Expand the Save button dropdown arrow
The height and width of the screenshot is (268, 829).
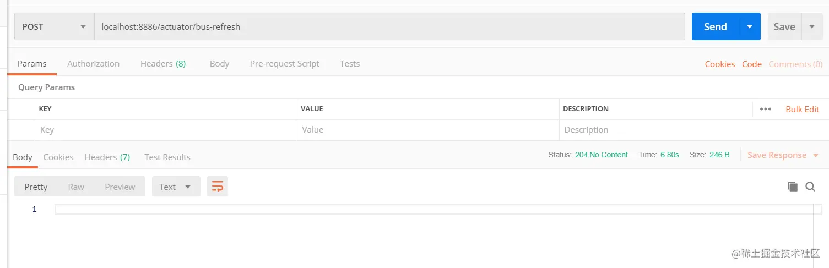click(x=812, y=26)
